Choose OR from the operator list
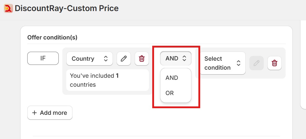 [x=170, y=93]
